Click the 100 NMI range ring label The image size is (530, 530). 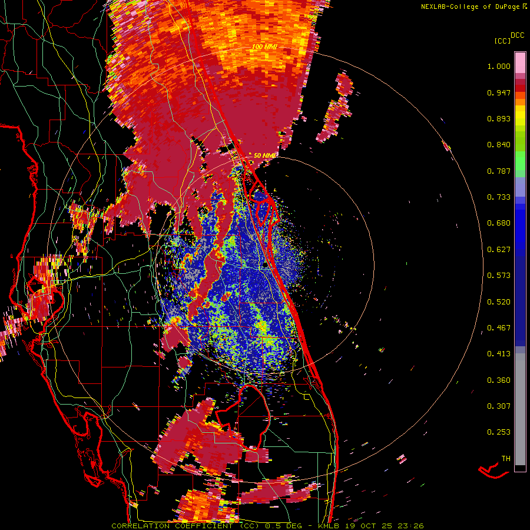pos(264,47)
